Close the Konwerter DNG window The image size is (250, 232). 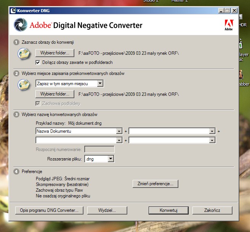tap(234, 11)
